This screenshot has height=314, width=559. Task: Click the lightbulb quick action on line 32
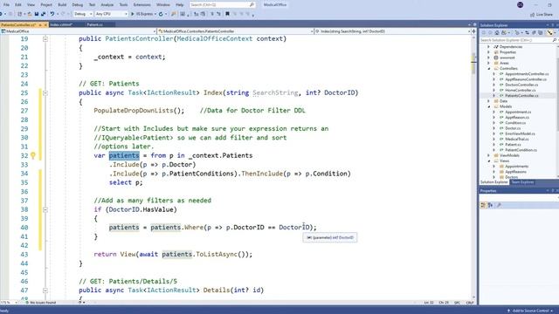(33, 155)
